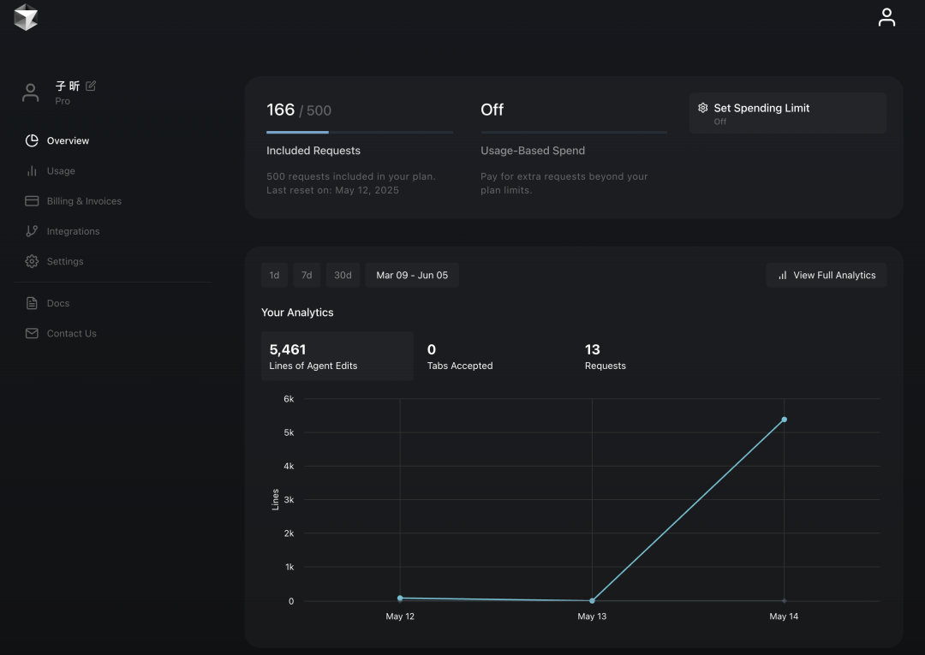
Task: Click View Full Analytics button
Action: coord(826,275)
